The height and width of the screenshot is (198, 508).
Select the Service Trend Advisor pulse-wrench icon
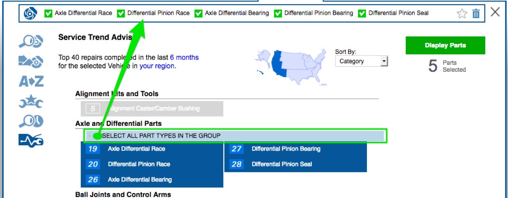[31, 140]
